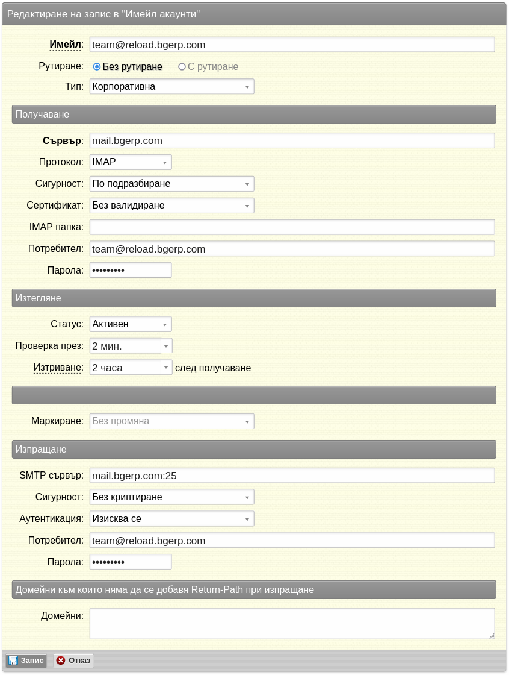
Task: Expand the Проверка през combo arrow
Action: pyautogui.click(x=166, y=346)
